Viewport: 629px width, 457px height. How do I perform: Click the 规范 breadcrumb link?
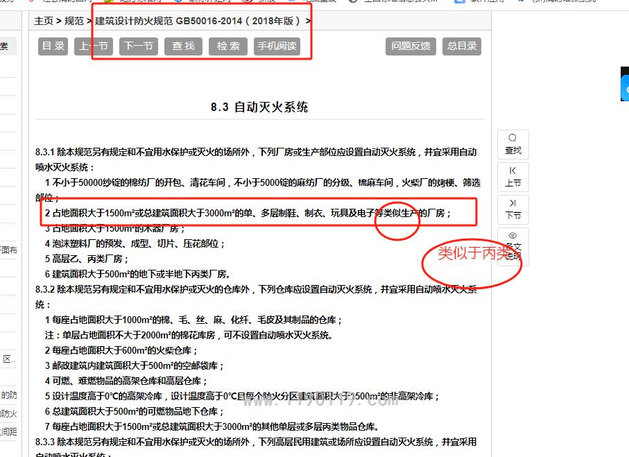(74, 21)
